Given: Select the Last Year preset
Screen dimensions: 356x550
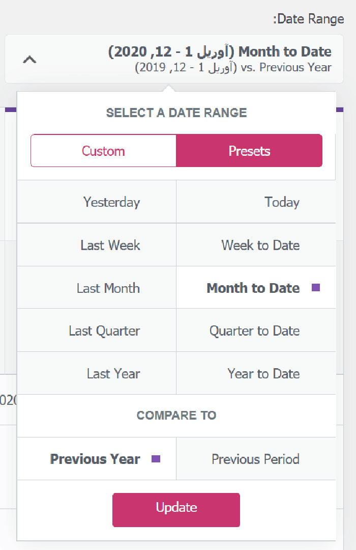Looking at the screenshot, I should (97, 373).
